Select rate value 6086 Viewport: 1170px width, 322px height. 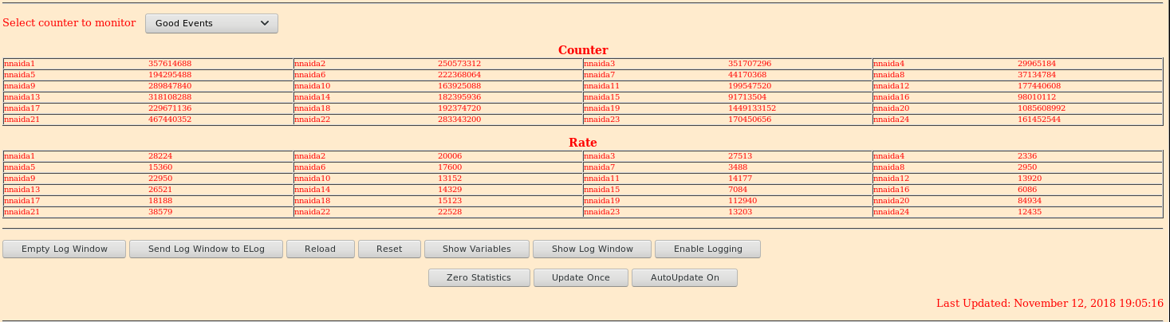1027,190
